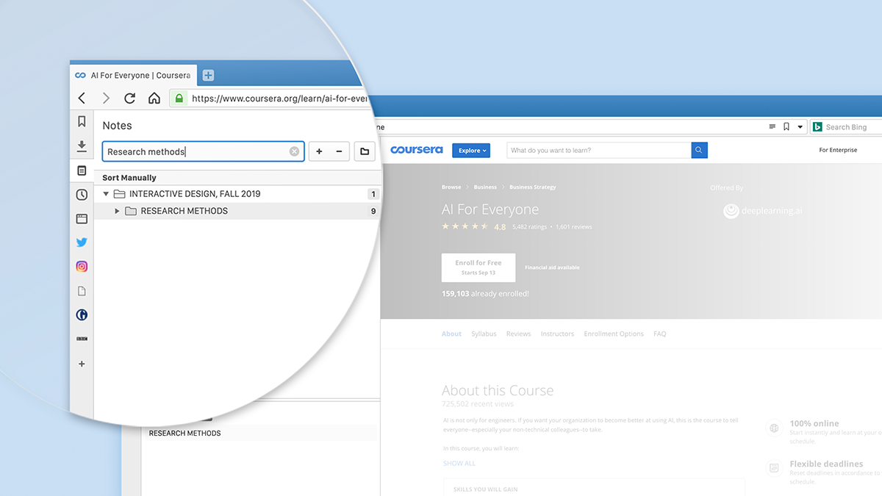Open the Twitter web panel

coord(82,242)
